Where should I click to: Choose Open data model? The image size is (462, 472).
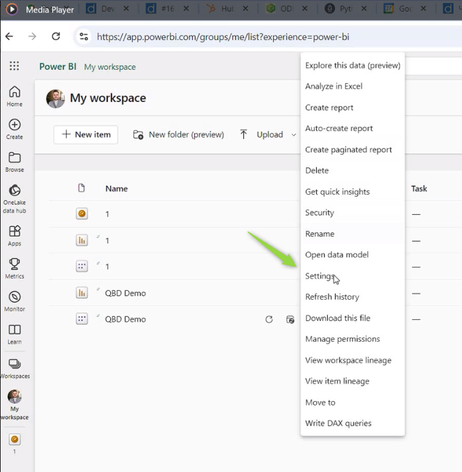(x=353, y=255)
